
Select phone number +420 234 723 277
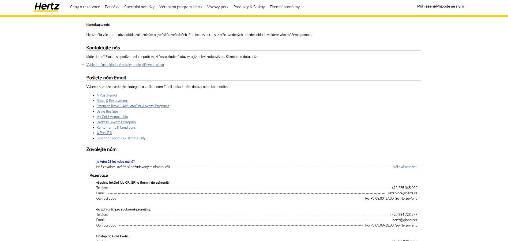pyautogui.click(x=403, y=214)
